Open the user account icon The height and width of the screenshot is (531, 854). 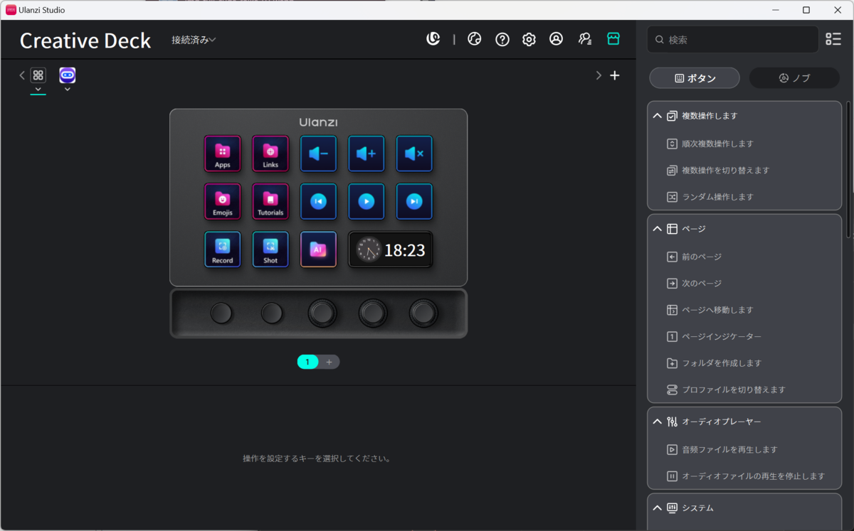click(x=556, y=39)
